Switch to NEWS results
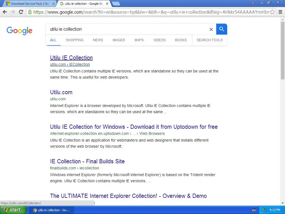285x214 pixels. pos(98,40)
